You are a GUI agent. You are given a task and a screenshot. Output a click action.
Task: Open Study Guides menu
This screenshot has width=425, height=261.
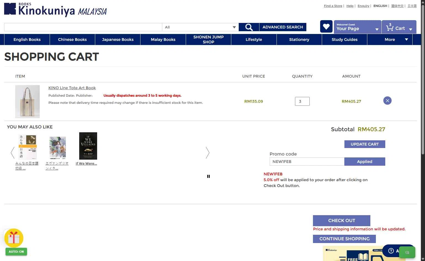click(344, 39)
